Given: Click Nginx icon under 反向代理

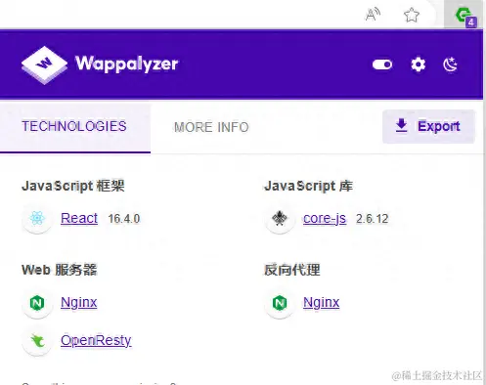Looking at the screenshot, I should 280,303.
